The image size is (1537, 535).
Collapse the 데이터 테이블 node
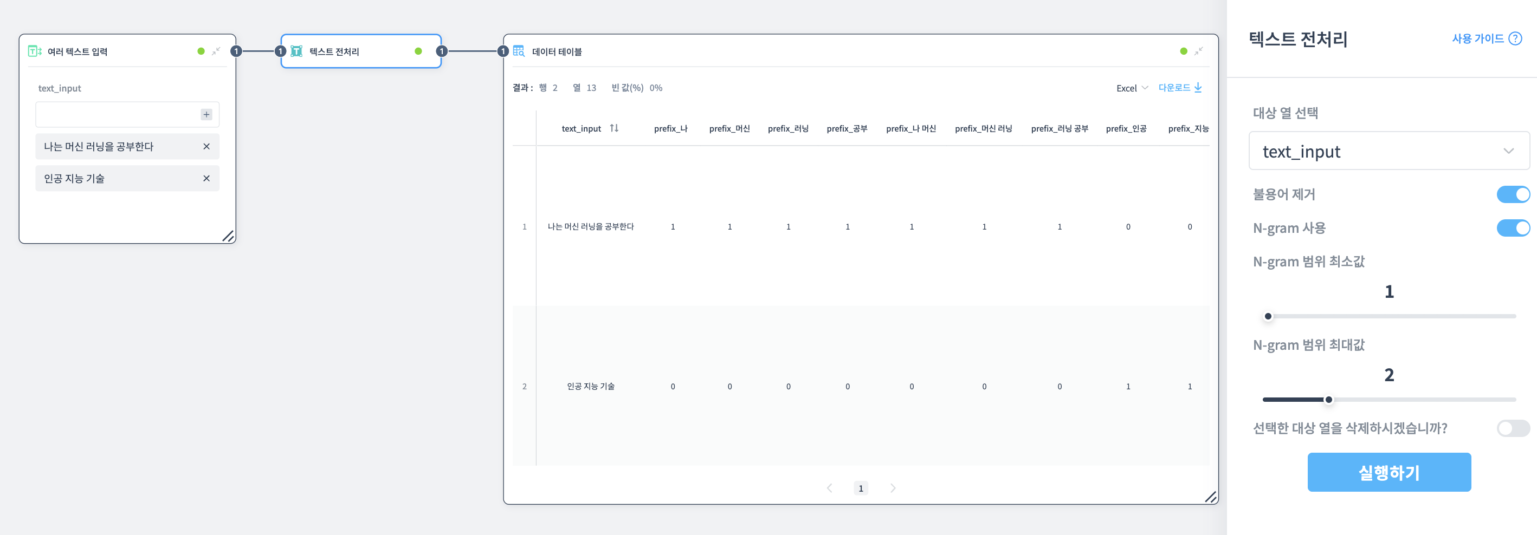[x=1198, y=51]
